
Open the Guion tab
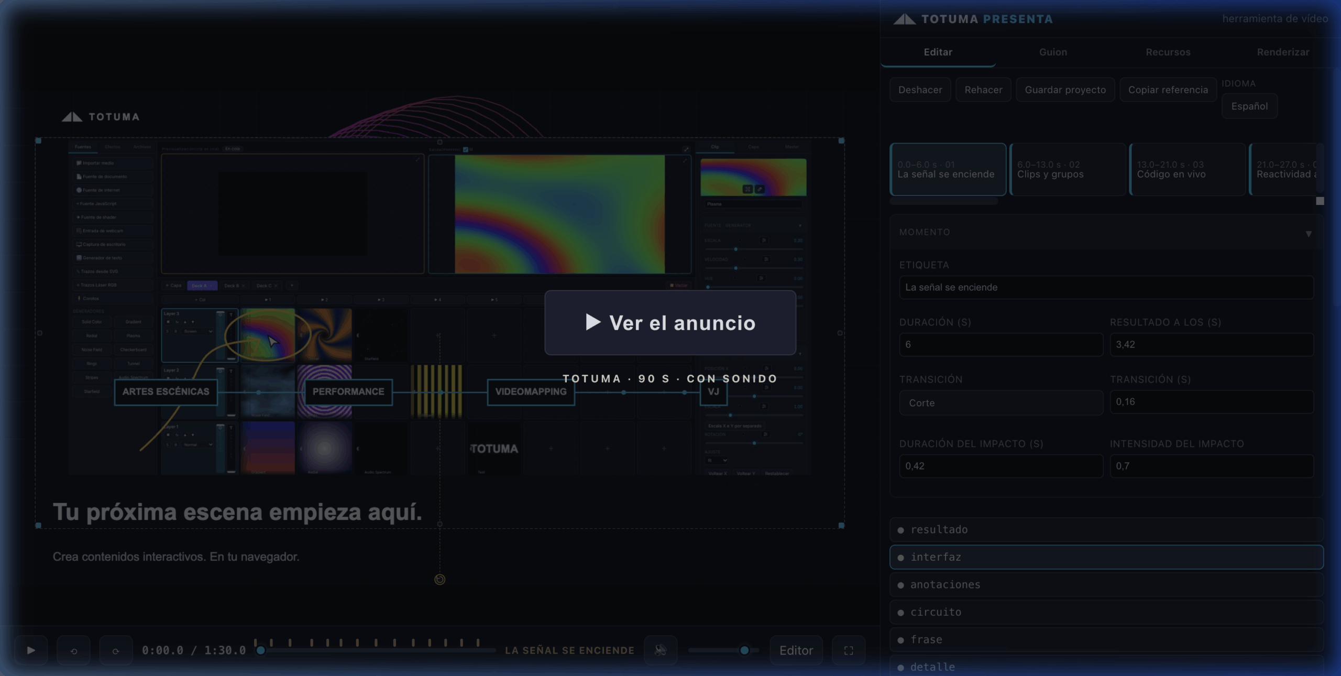click(x=1053, y=52)
